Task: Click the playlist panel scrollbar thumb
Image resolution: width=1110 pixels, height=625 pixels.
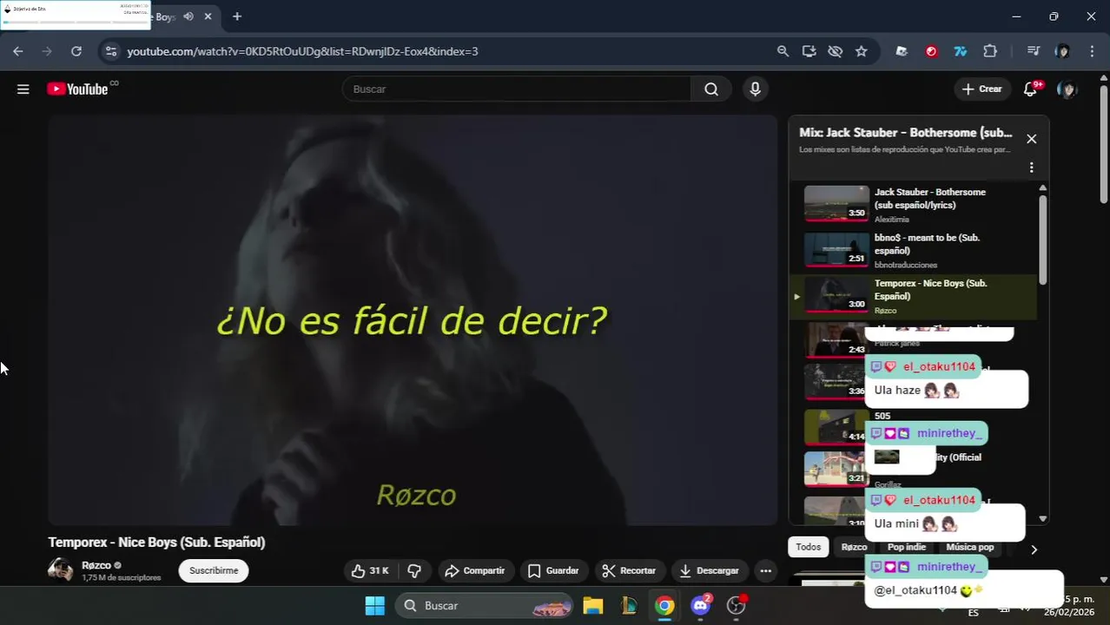Action: point(1043,239)
